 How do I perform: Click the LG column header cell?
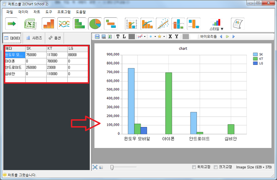pos(78,49)
